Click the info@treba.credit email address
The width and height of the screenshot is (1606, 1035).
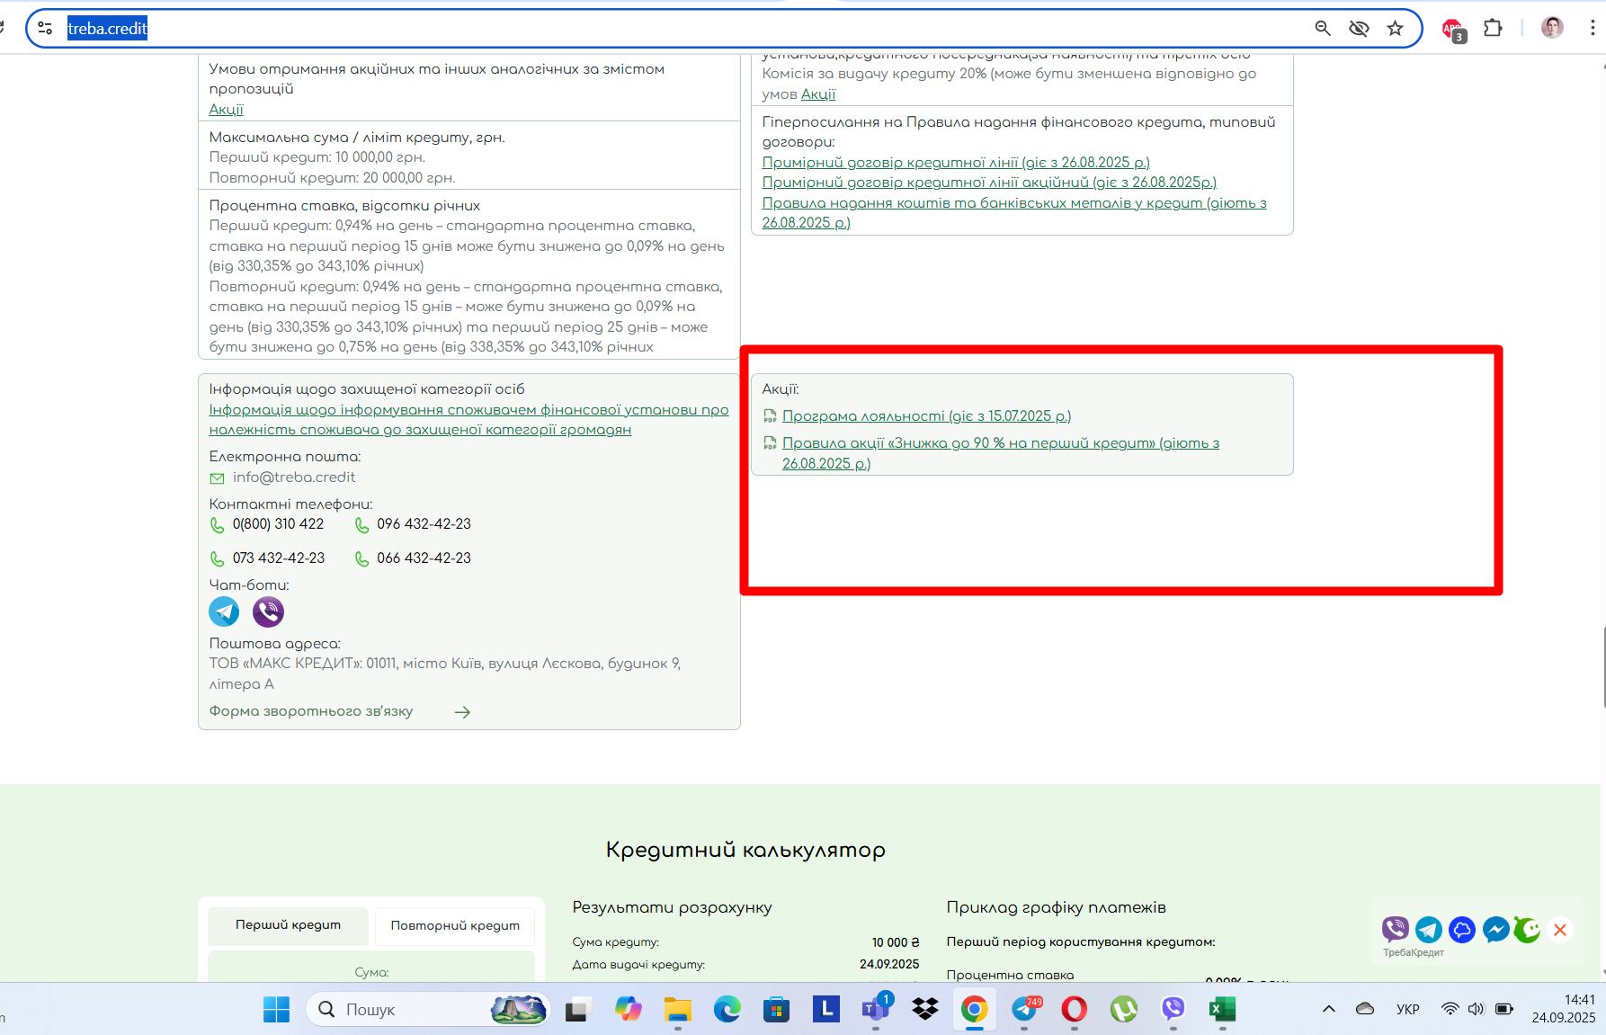point(294,477)
